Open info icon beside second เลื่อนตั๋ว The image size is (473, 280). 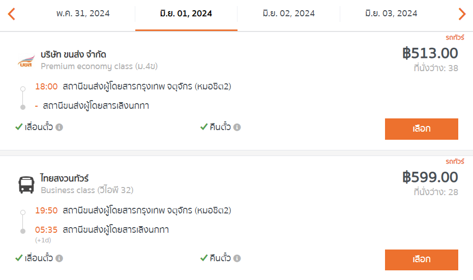(x=60, y=258)
